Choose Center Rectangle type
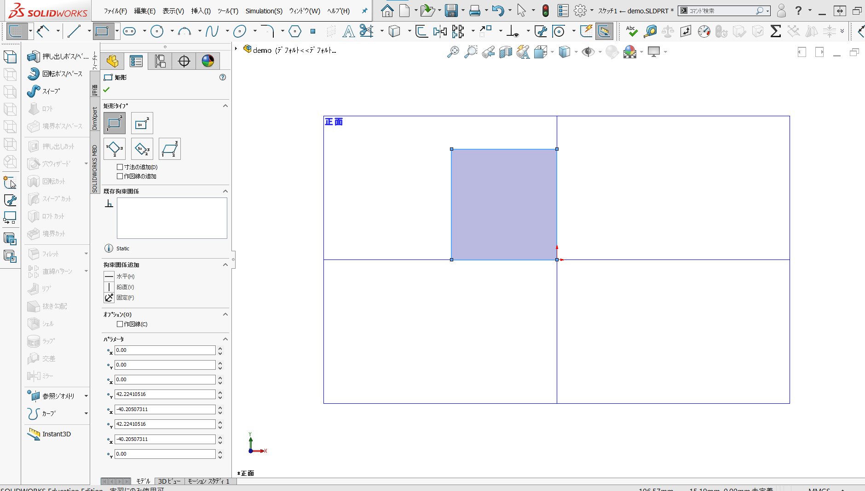Screen dimensions: 865x491 coord(142,123)
